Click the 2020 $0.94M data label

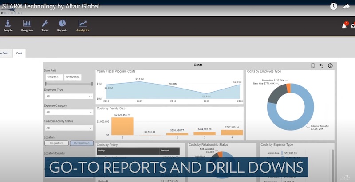[x=237, y=82]
